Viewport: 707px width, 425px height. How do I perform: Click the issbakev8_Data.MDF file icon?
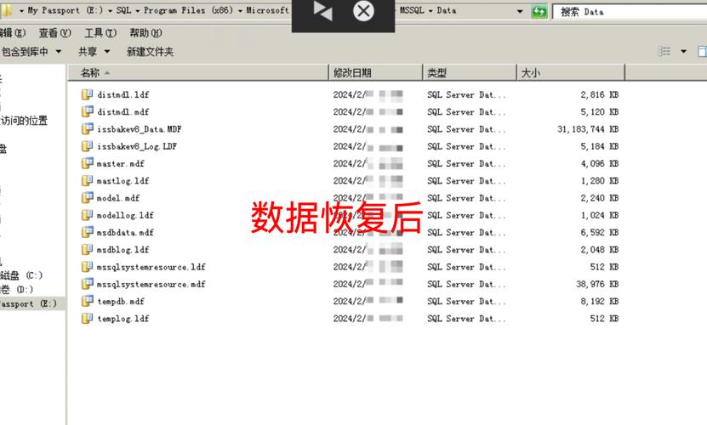pos(87,128)
